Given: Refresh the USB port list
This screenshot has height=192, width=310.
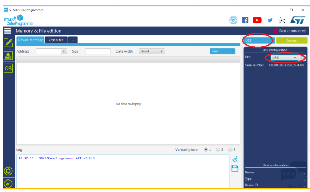Looking at the screenshot, I should click(x=302, y=58).
